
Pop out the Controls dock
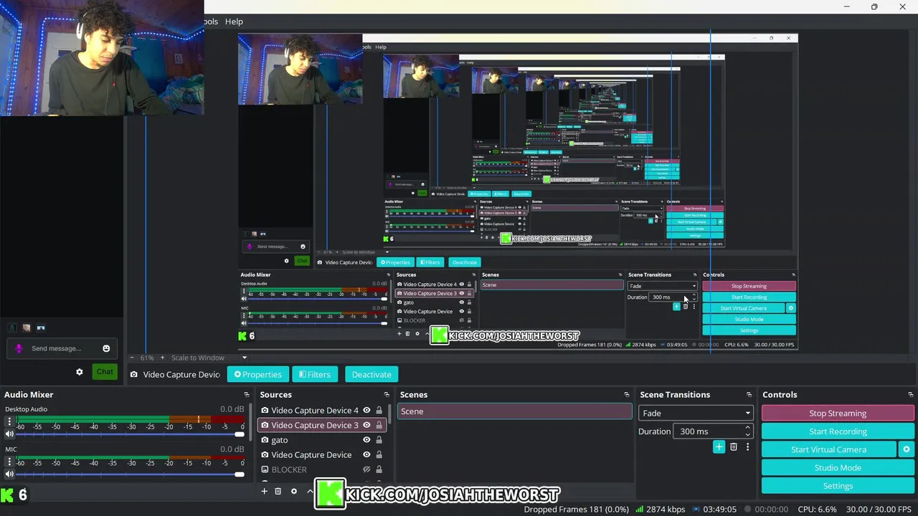coord(911,395)
